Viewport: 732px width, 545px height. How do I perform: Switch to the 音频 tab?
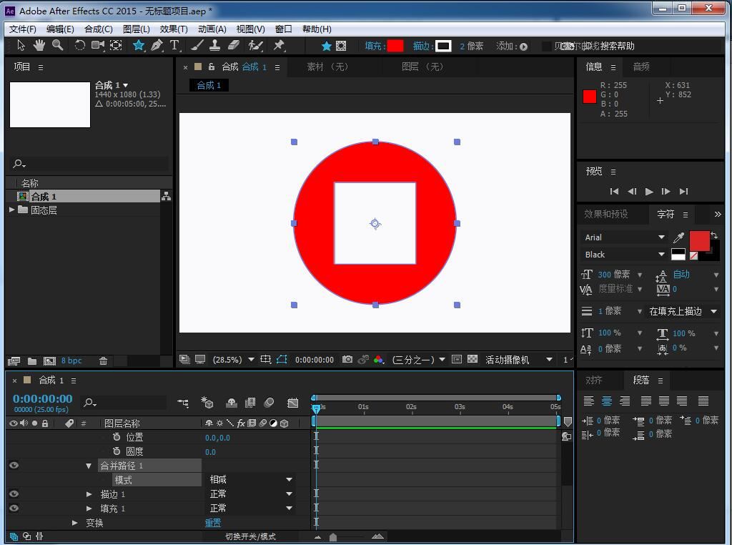(641, 67)
